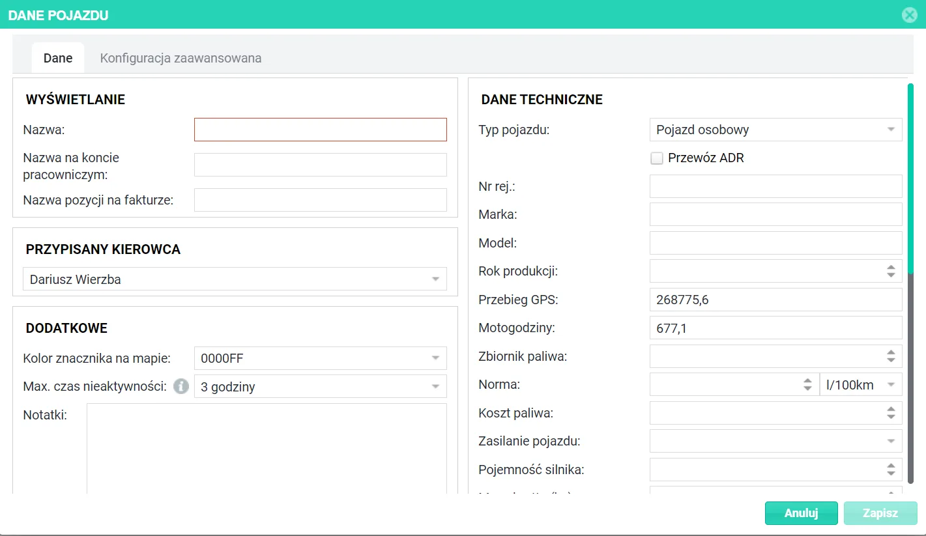Expand the Zasilanie pojazdu dropdown
Viewport: 926px width, 536px height.
[x=775, y=441]
